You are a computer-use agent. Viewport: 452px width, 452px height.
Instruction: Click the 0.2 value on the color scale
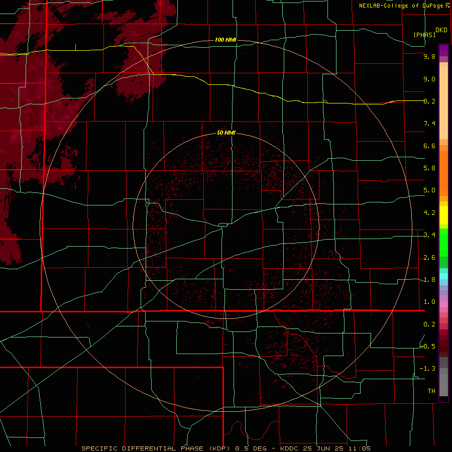429,324
